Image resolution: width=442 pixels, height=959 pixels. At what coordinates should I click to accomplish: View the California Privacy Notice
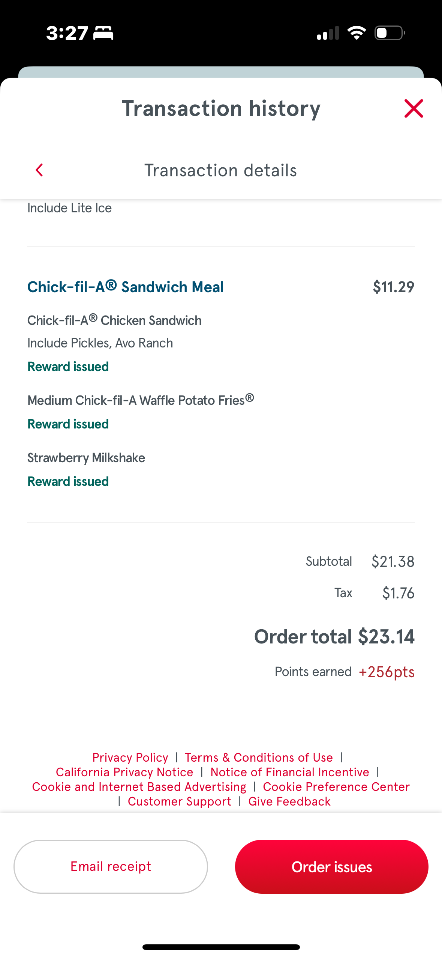pos(124,772)
